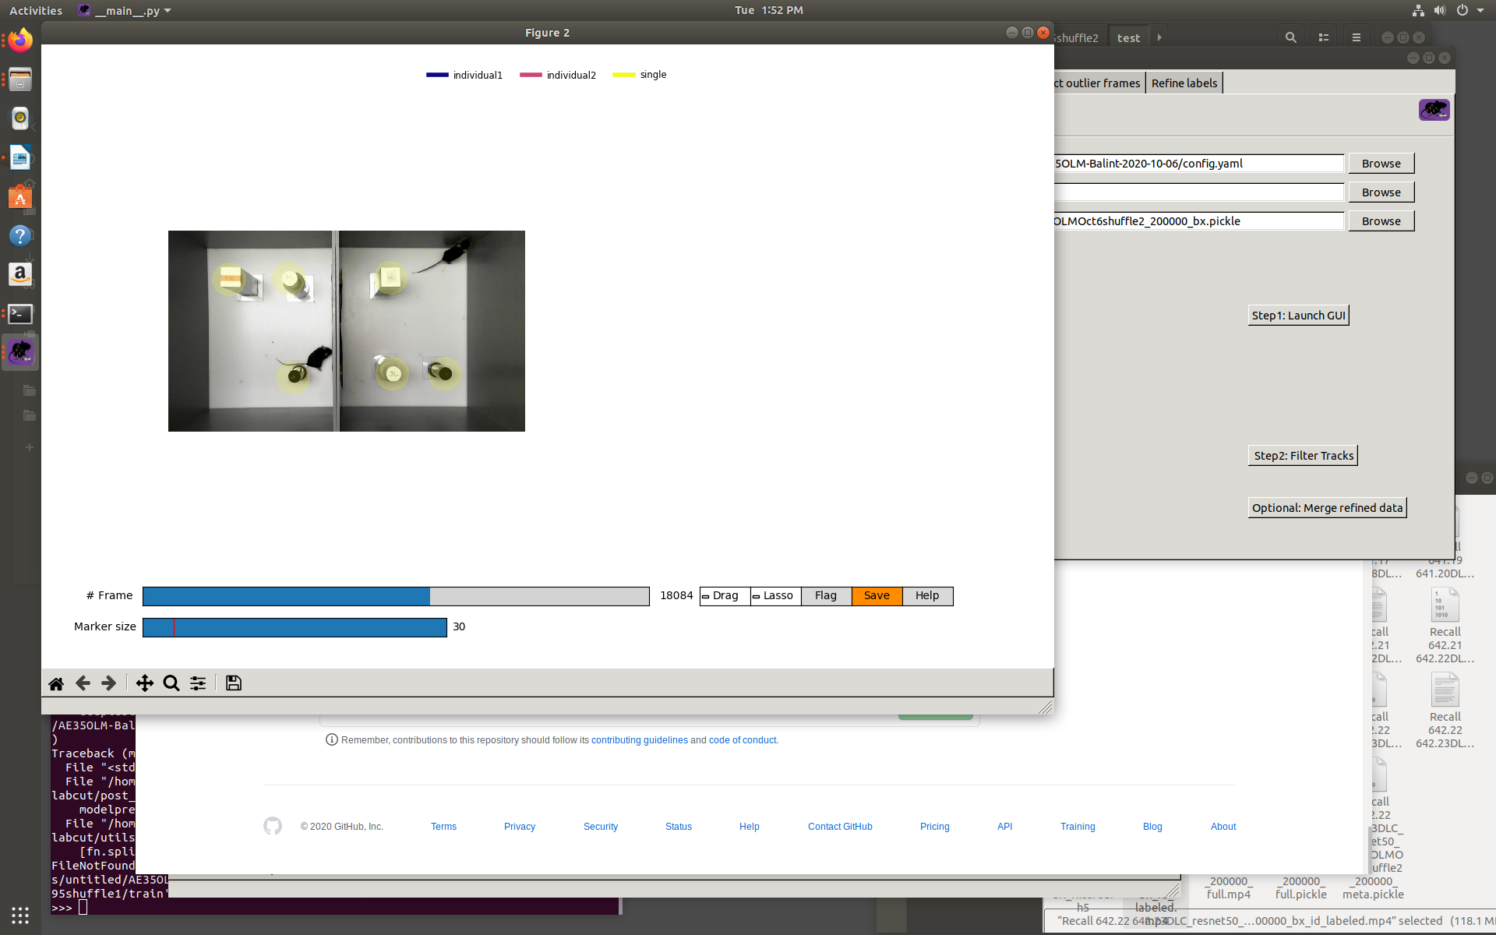Open the DeepLabCut app from the Ubuntu dock
Image resolution: width=1496 pixels, height=935 pixels.
[x=19, y=351]
